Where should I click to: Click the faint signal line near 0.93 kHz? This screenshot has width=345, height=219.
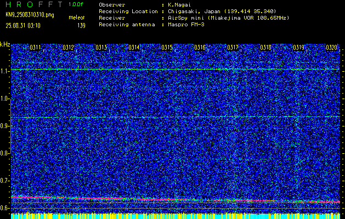point(176,117)
